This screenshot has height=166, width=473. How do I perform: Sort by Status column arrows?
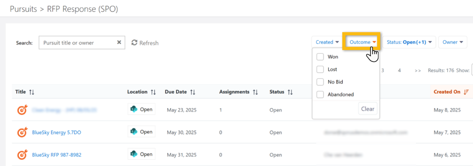click(x=290, y=92)
